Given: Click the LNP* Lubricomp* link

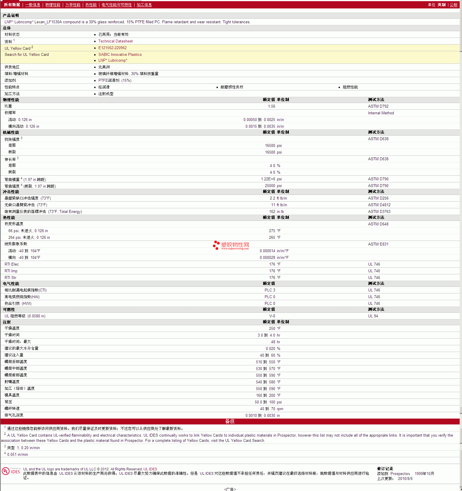Looking at the screenshot, I should click(113, 61).
